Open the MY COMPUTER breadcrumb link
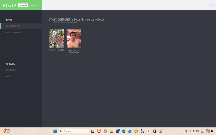This screenshot has width=216, height=135. click(x=62, y=19)
